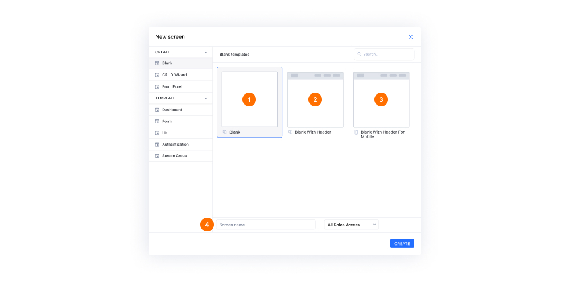Choose From Excel option
Viewport: 569px width, 282px height.
point(180,87)
